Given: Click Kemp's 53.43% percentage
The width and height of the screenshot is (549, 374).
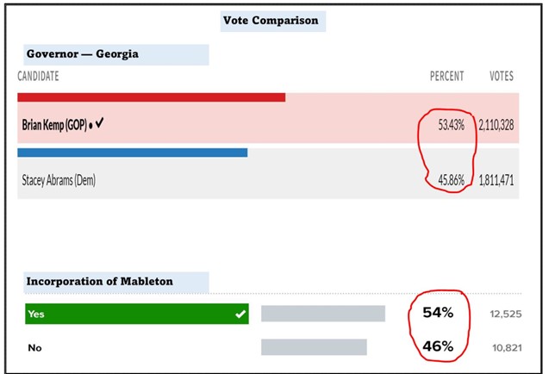Looking at the screenshot, I should click(x=451, y=125).
